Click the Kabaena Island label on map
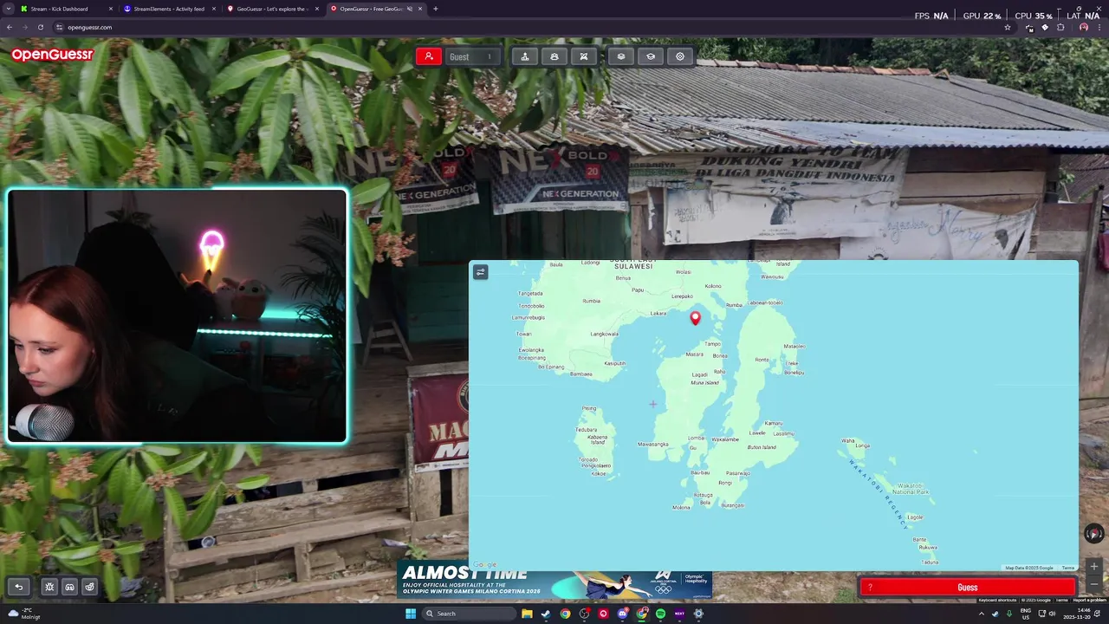 597,439
